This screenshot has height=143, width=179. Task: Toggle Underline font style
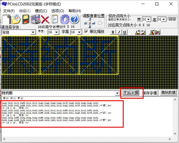point(125,32)
